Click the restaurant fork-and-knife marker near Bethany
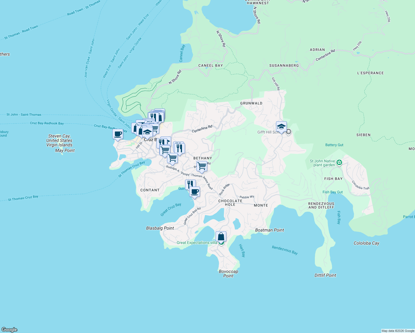 coord(180,148)
